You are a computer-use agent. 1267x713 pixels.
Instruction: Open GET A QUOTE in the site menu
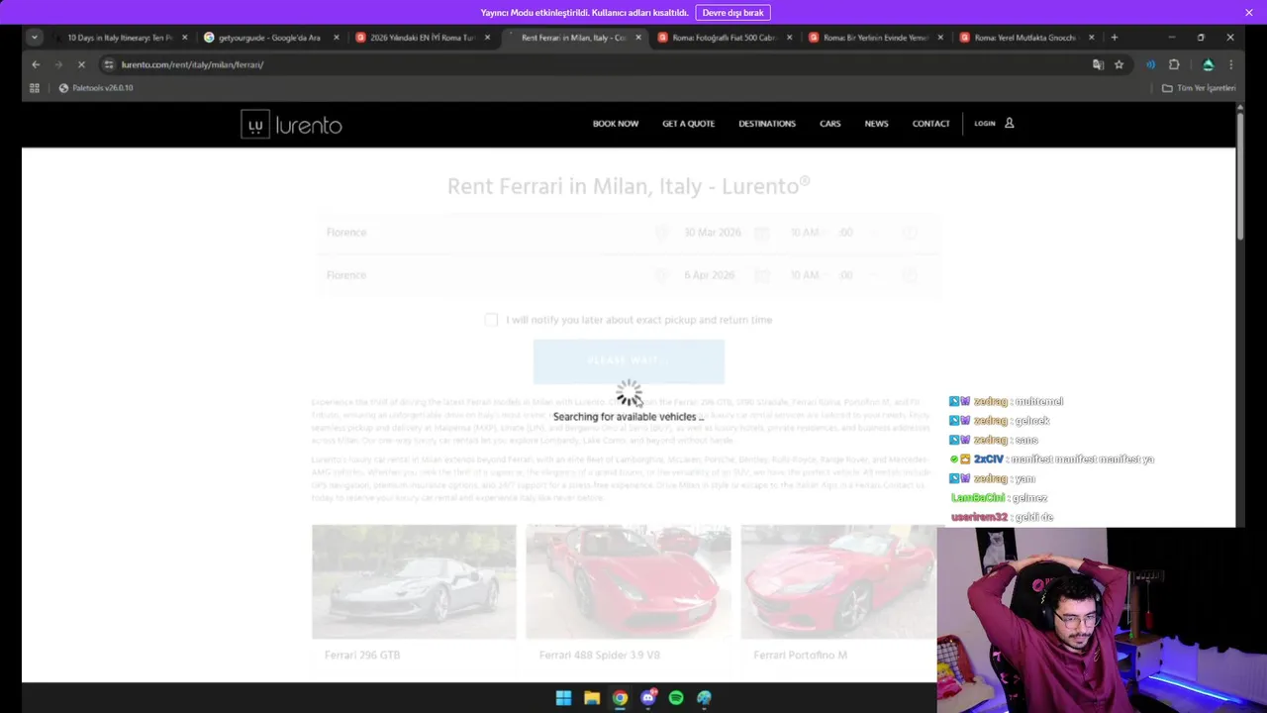click(688, 124)
